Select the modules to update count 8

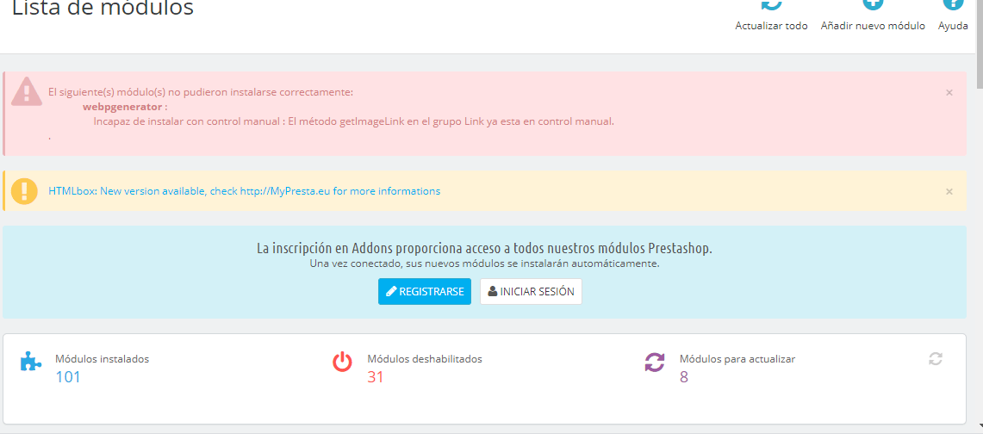pos(684,377)
